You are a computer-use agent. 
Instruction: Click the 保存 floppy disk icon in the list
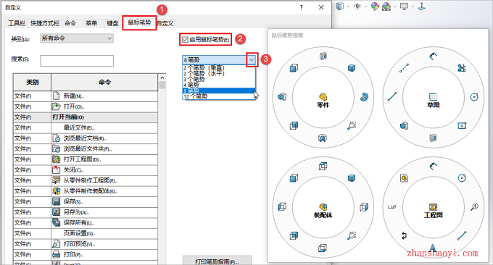57,201
